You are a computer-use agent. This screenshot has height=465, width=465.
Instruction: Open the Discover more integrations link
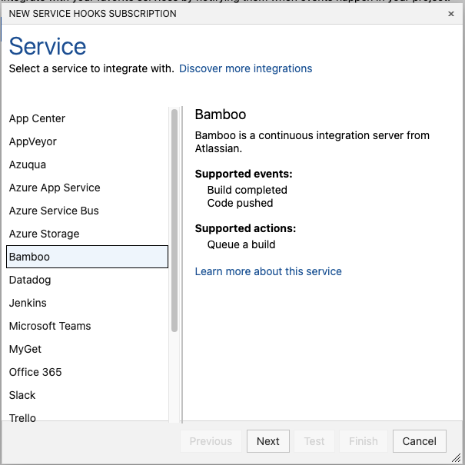[x=245, y=68]
